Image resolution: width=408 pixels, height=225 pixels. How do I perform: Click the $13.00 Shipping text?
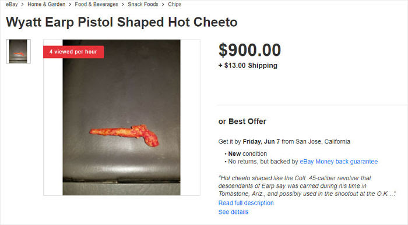point(248,65)
